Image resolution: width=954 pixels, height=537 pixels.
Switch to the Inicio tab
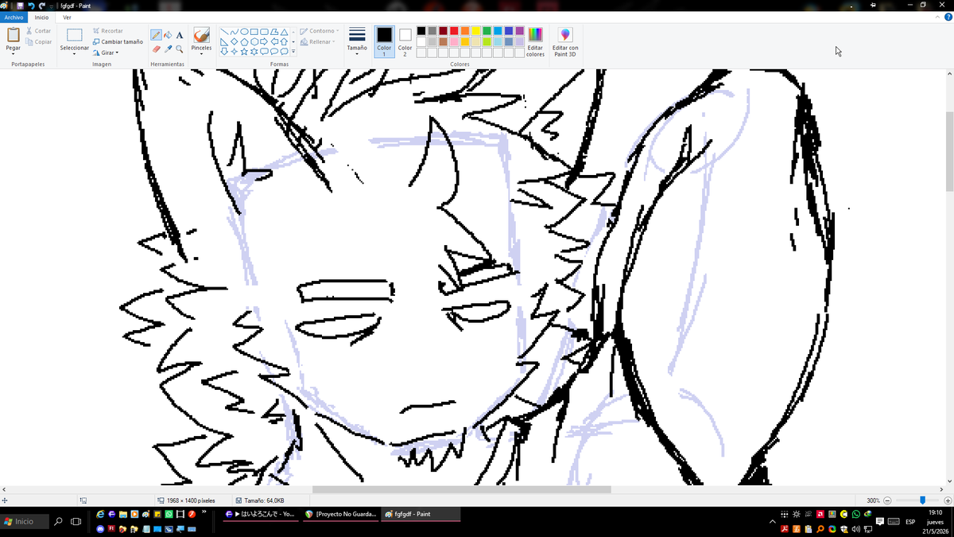coord(41,17)
